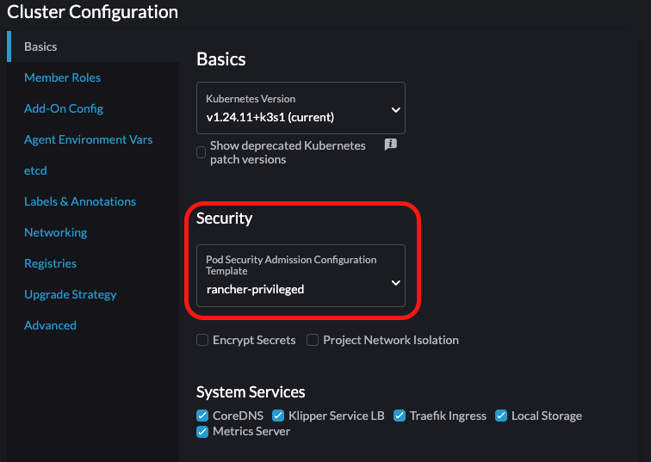
Task: Switch to the Networking tab
Action: pyautogui.click(x=55, y=232)
